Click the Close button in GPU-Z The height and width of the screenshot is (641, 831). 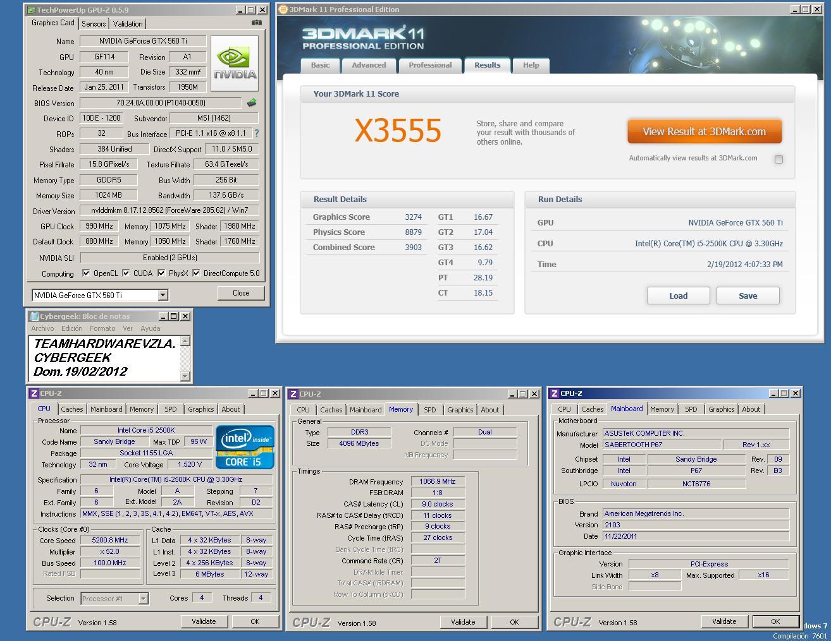coord(241,293)
